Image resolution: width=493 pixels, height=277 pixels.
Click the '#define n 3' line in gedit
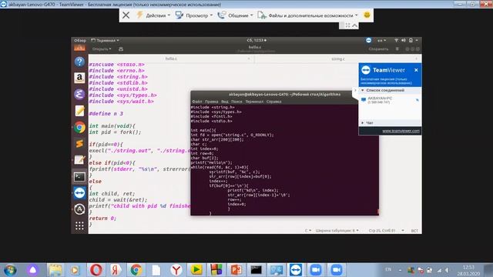click(x=106, y=114)
